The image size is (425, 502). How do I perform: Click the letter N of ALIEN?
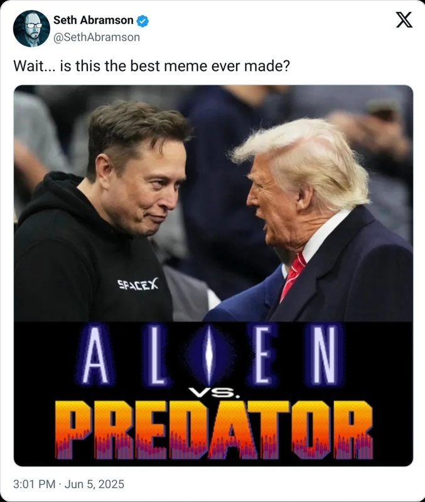click(x=326, y=355)
